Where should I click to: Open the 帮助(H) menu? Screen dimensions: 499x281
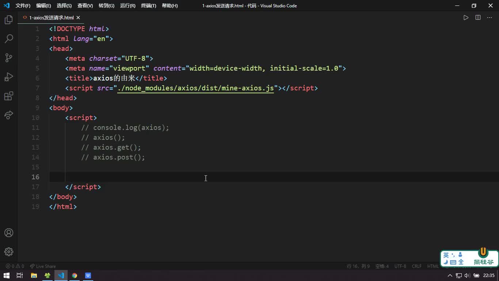pyautogui.click(x=169, y=5)
